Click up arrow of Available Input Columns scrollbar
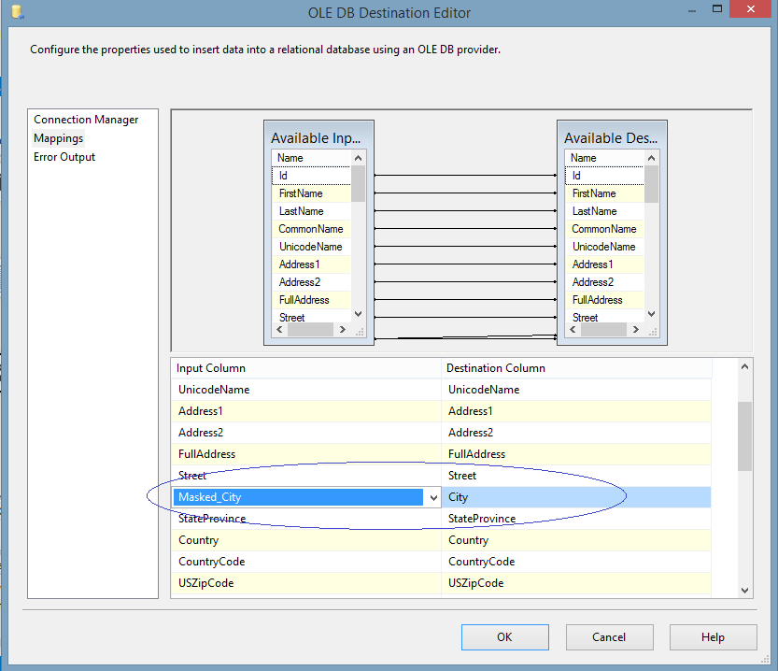This screenshot has height=671, width=778. [x=359, y=158]
